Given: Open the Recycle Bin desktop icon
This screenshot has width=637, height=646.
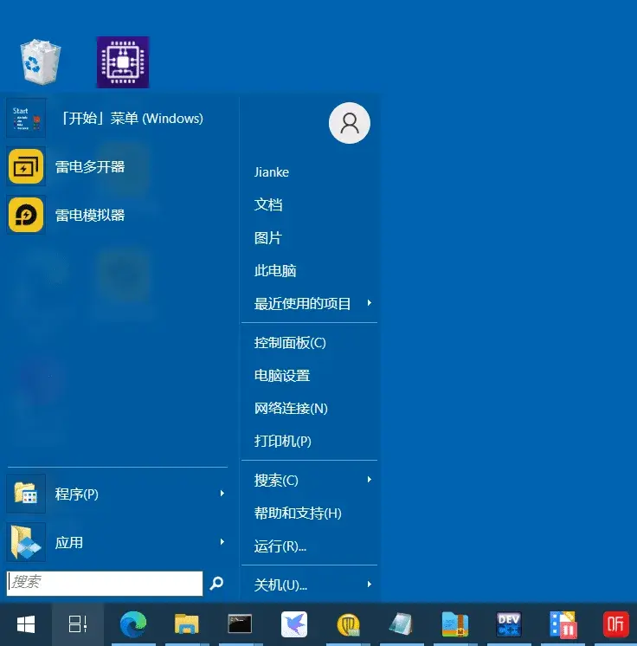Looking at the screenshot, I should tap(41, 61).
